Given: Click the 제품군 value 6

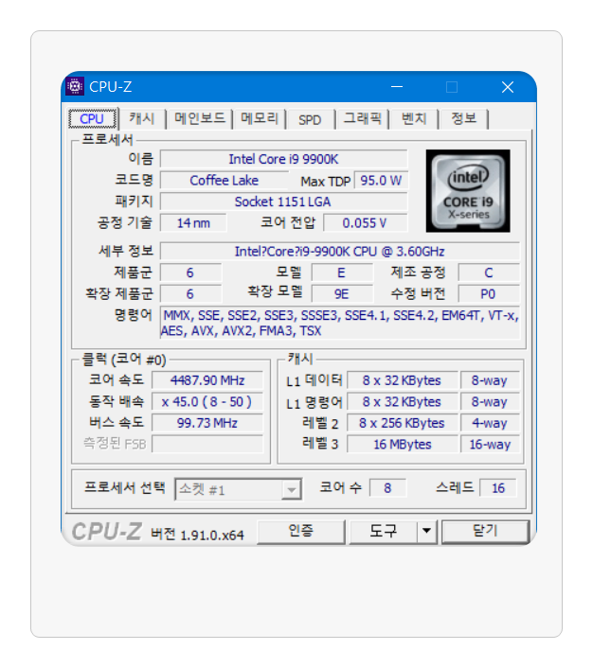Looking at the screenshot, I should pos(190,272).
